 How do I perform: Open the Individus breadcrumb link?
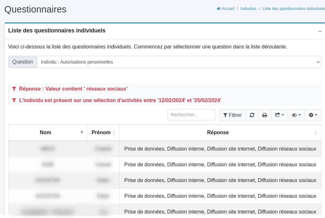pyautogui.click(x=248, y=9)
